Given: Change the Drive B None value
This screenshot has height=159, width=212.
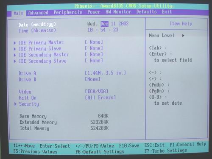Looking at the screenshot, I should (x=93, y=79).
